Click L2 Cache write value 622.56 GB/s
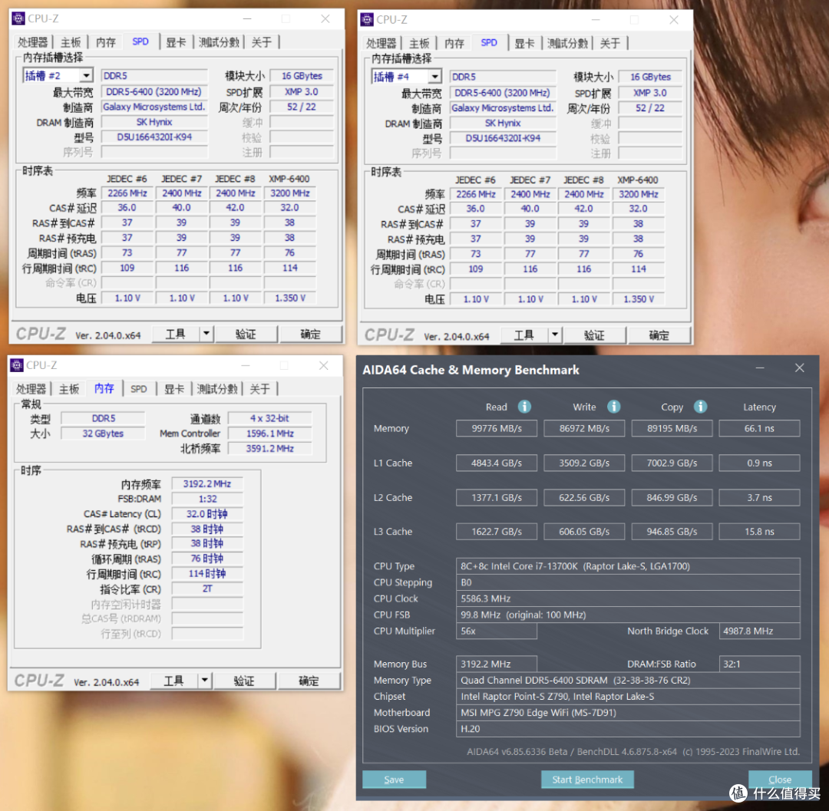This screenshot has height=811, width=829. point(584,497)
